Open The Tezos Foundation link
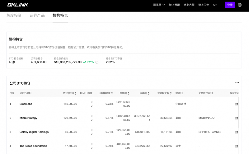Viewport: 249px width, 154px height. pos(33,146)
